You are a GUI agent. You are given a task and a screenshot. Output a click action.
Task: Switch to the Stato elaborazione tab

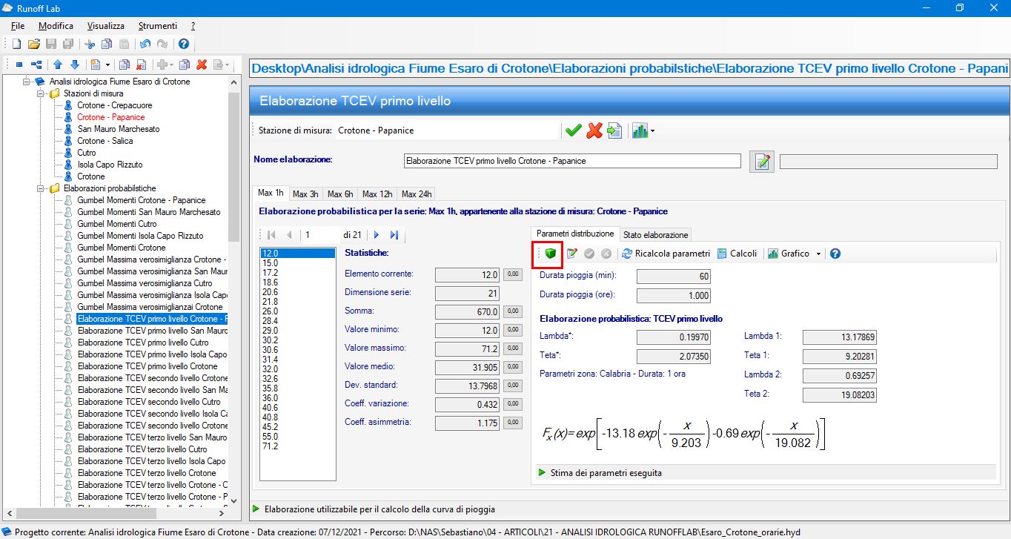[655, 234]
